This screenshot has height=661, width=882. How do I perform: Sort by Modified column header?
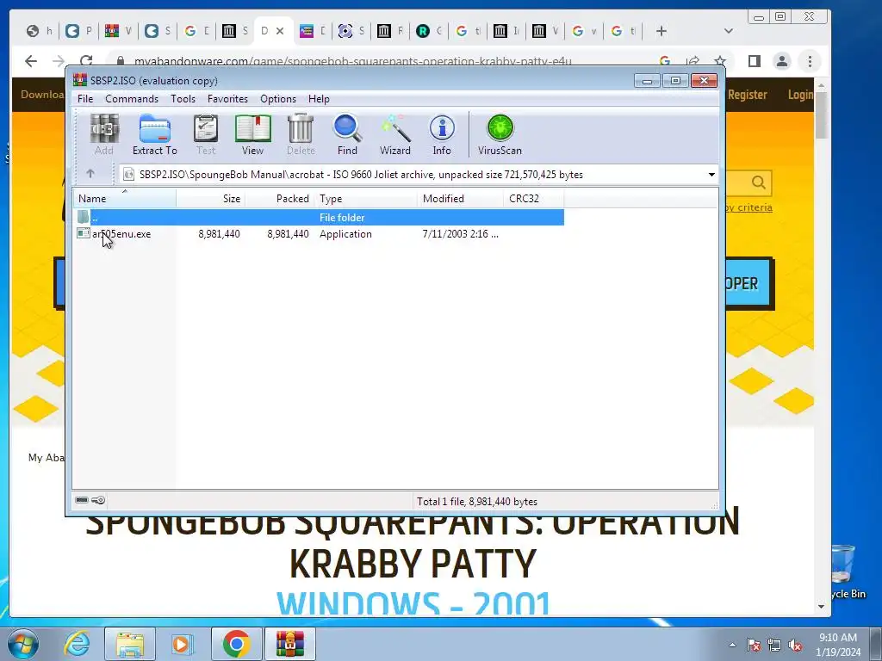click(x=460, y=199)
